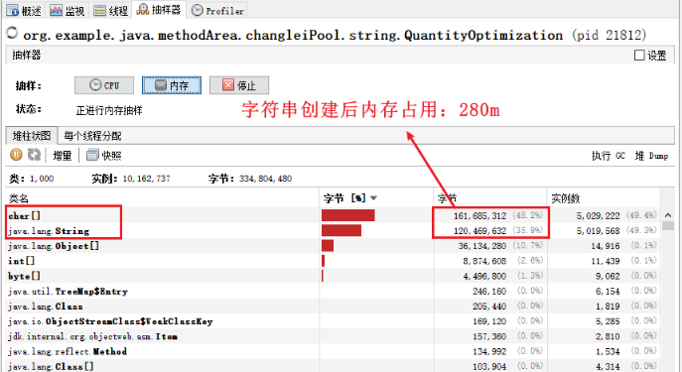Select the java.lang.Class[] row
Screen dimensions: 682x372
click(333, 366)
